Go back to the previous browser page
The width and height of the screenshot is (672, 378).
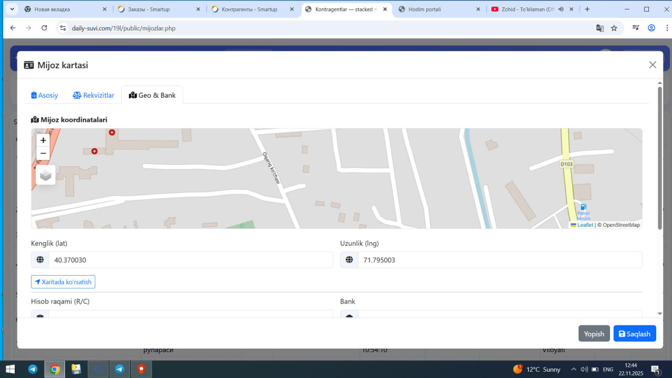click(13, 28)
